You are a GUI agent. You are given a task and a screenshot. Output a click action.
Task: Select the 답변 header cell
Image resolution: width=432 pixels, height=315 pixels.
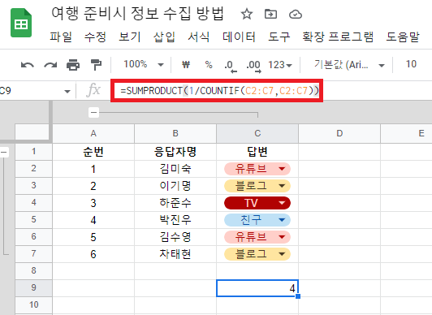[257, 152]
